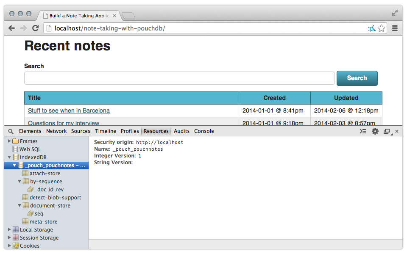Screen dimensions: 407x254
Task: Click the Updated column header
Action: [346, 98]
